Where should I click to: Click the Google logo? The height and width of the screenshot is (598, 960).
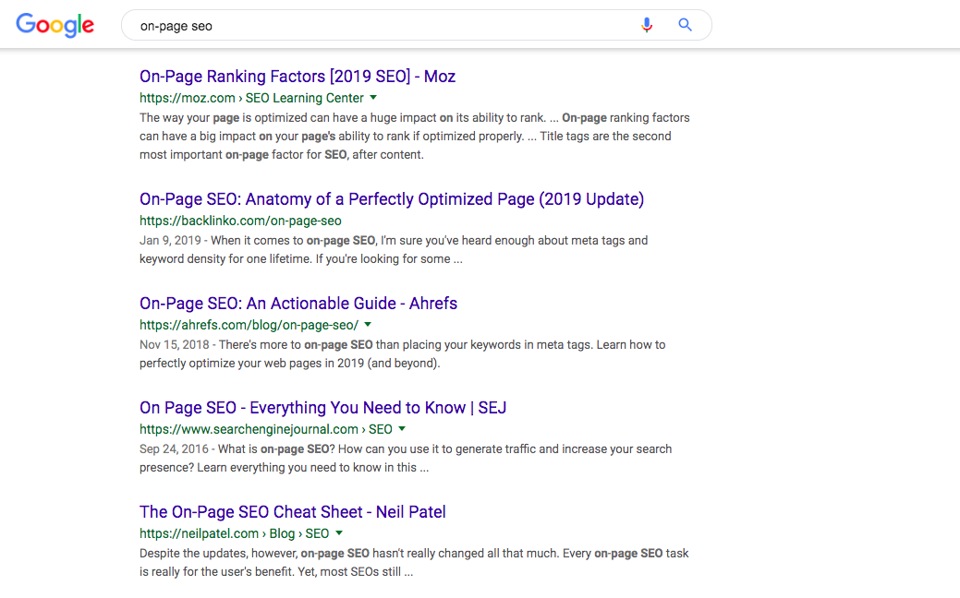click(x=55, y=25)
